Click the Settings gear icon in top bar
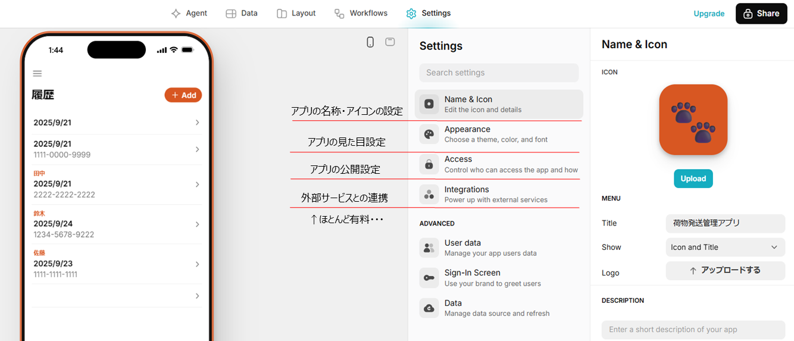The height and width of the screenshot is (341, 794). pos(411,14)
